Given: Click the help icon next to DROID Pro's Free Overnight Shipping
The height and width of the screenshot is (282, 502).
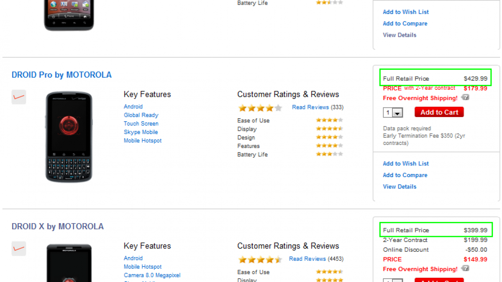Looking at the screenshot, I should tap(465, 98).
